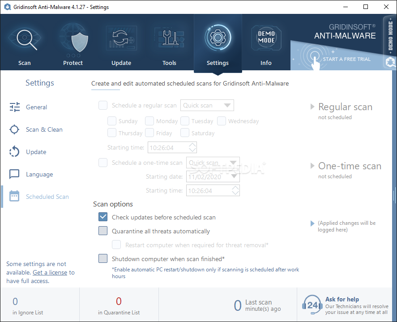Viewport: 397px width, 322px height.
Task: Enable Quarantine all threats automatically
Action: tap(103, 231)
